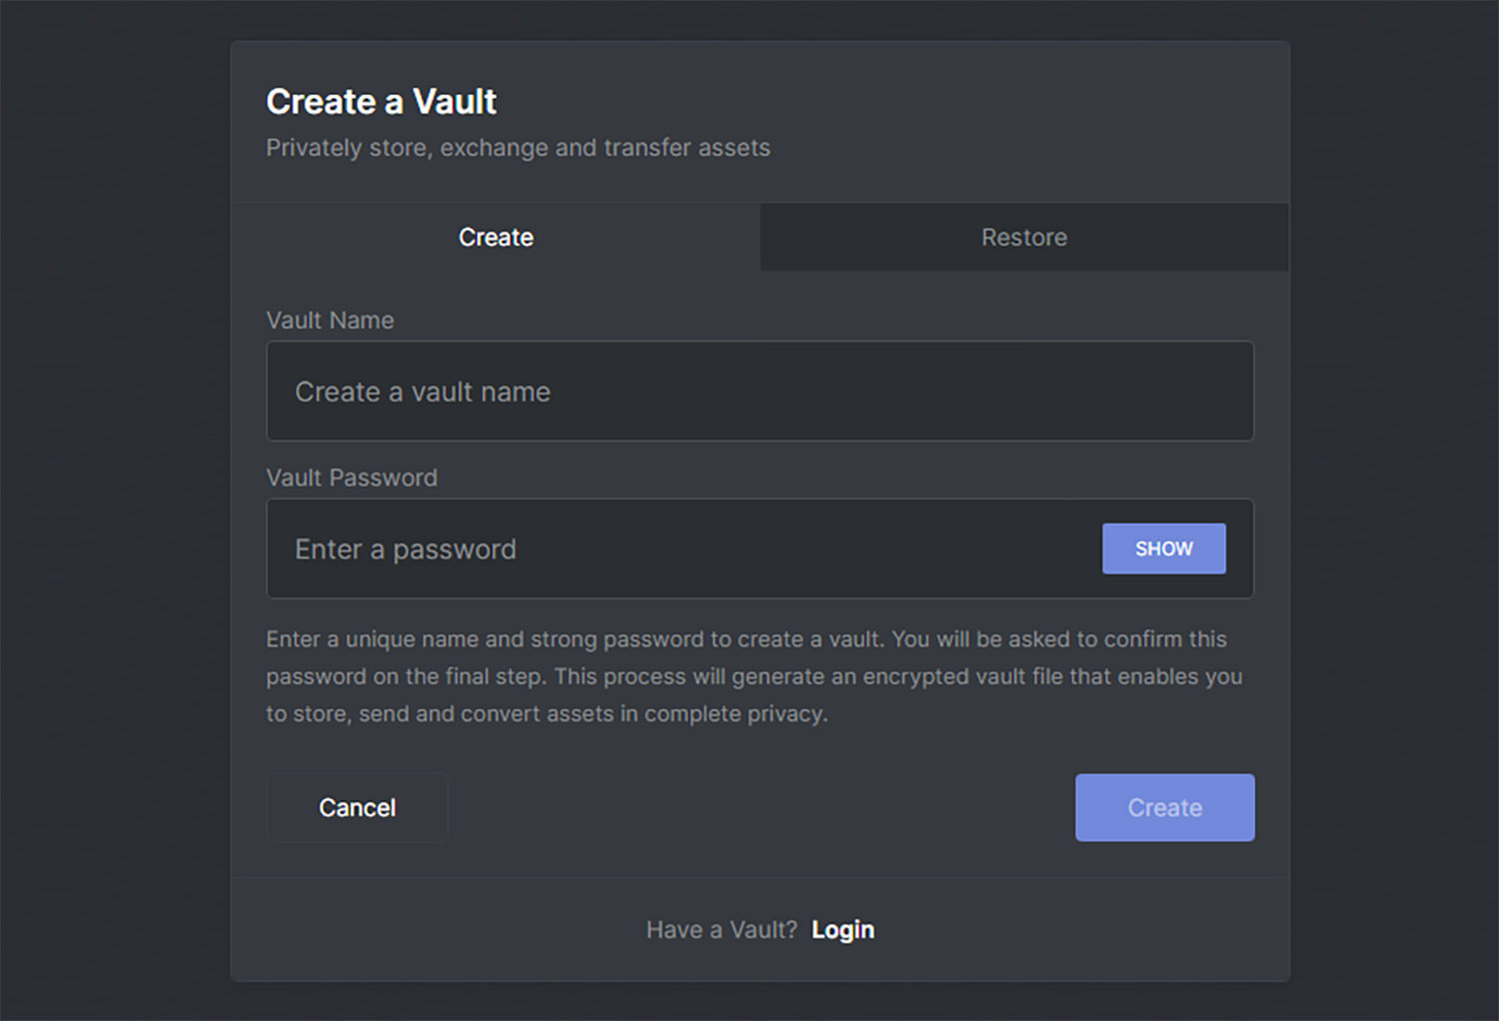Switch to the Restore tab
1499x1021 pixels.
1024,238
